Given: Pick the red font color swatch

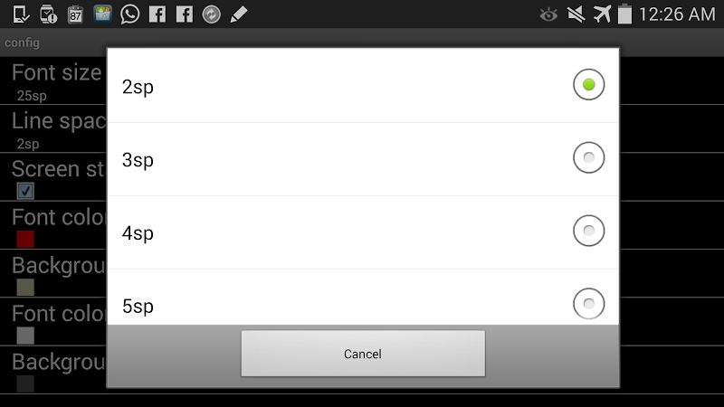Looking at the screenshot, I should (25, 239).
